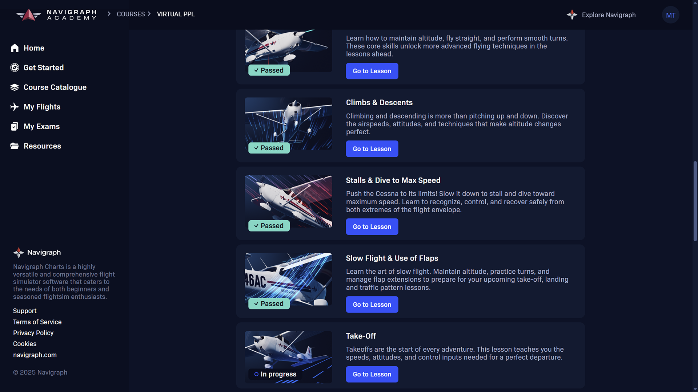Click the scrollbar down arrow

[x=695, y=389]
